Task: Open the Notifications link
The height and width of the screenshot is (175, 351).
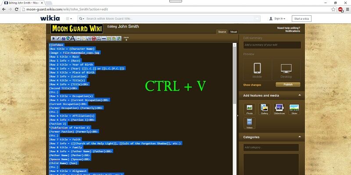Action: pyautogui.click(x=293, y=31)
